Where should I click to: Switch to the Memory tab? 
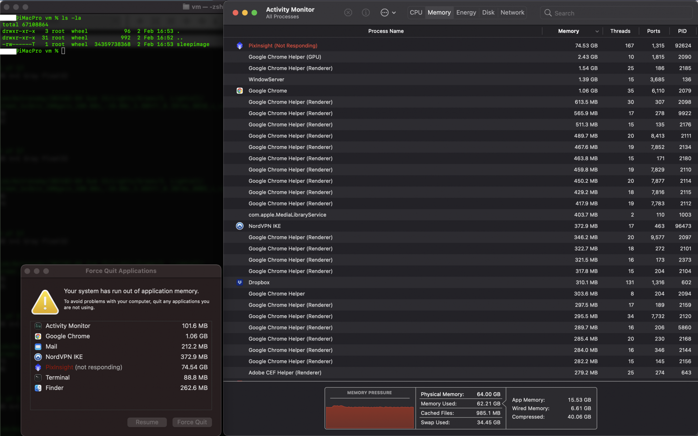tap(439, 13)
